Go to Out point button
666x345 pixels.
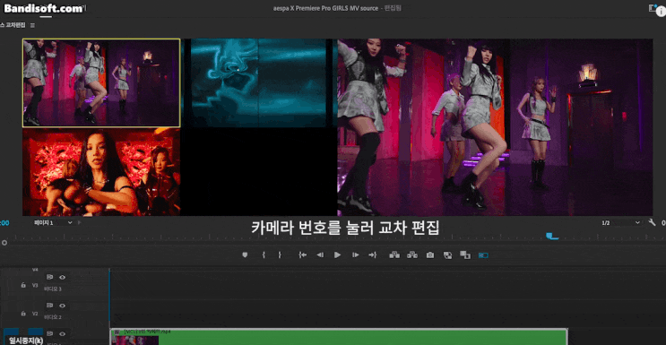(x=373, y=254)
